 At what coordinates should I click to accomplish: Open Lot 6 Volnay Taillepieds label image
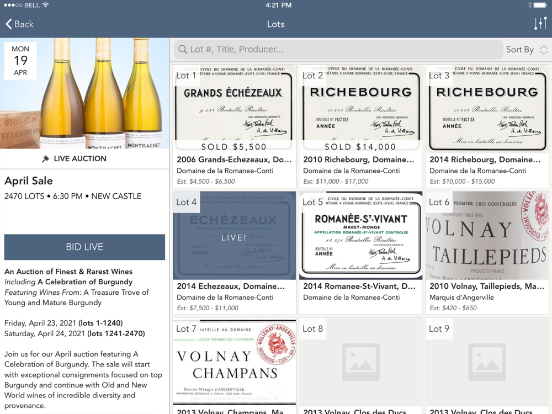[x=487, y=235]
